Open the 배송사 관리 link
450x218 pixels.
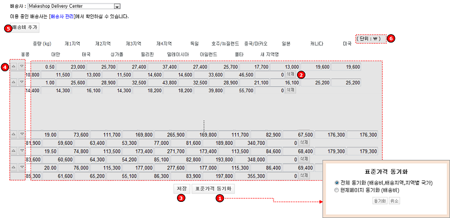62,16
